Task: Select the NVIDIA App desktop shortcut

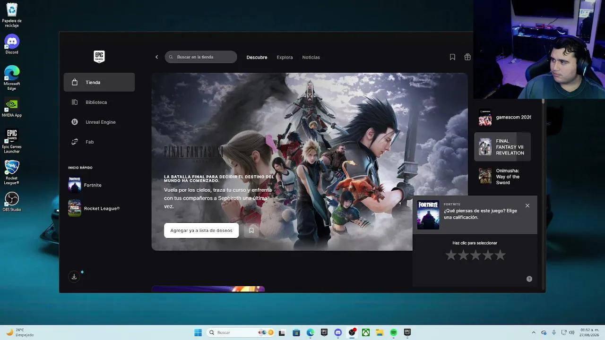Action: point(12,108)
